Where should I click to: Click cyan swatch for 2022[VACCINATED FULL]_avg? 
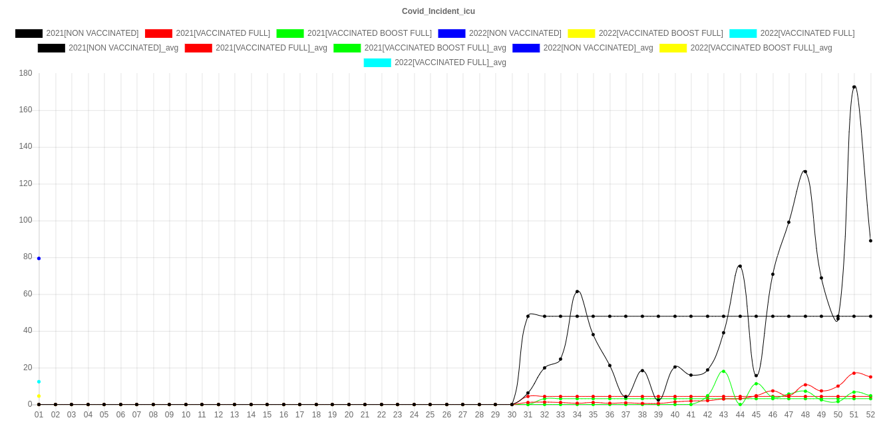(377, 62)
